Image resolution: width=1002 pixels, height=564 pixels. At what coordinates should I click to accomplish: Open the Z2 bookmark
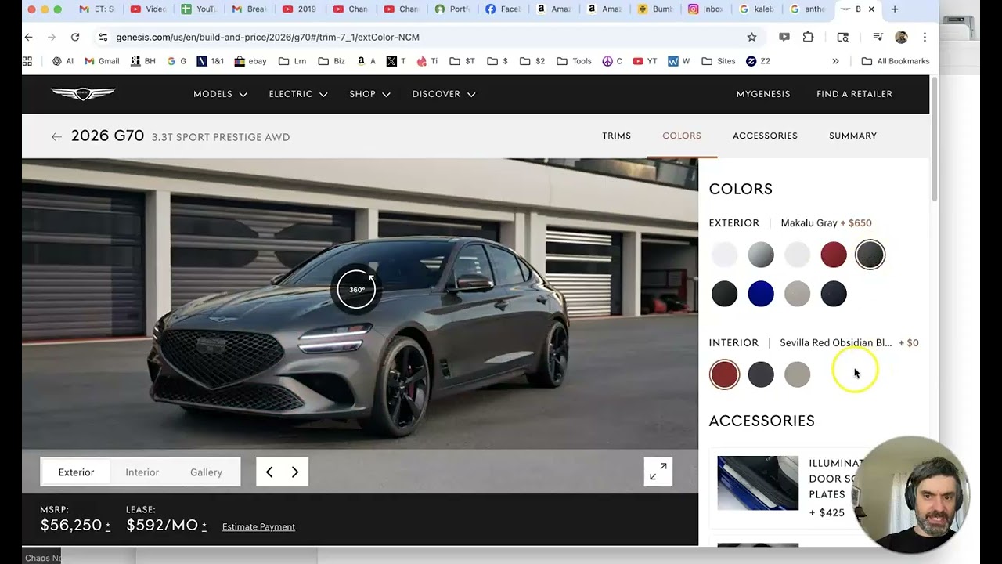[x=759, y=61]
